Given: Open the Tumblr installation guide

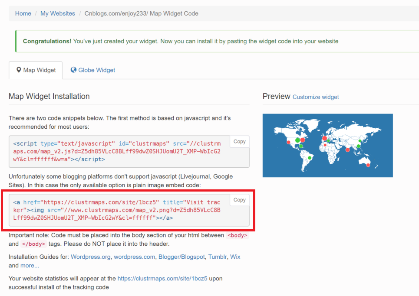Looking at the screenshot, I should pyautogui.click(x=218, y=257).
